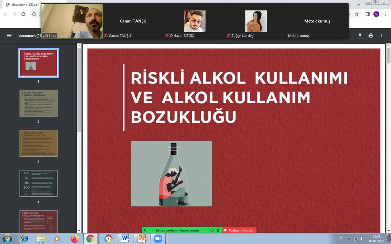Select page 2 thumbnail ALKOL KULLANIM NEDİR

39,103
